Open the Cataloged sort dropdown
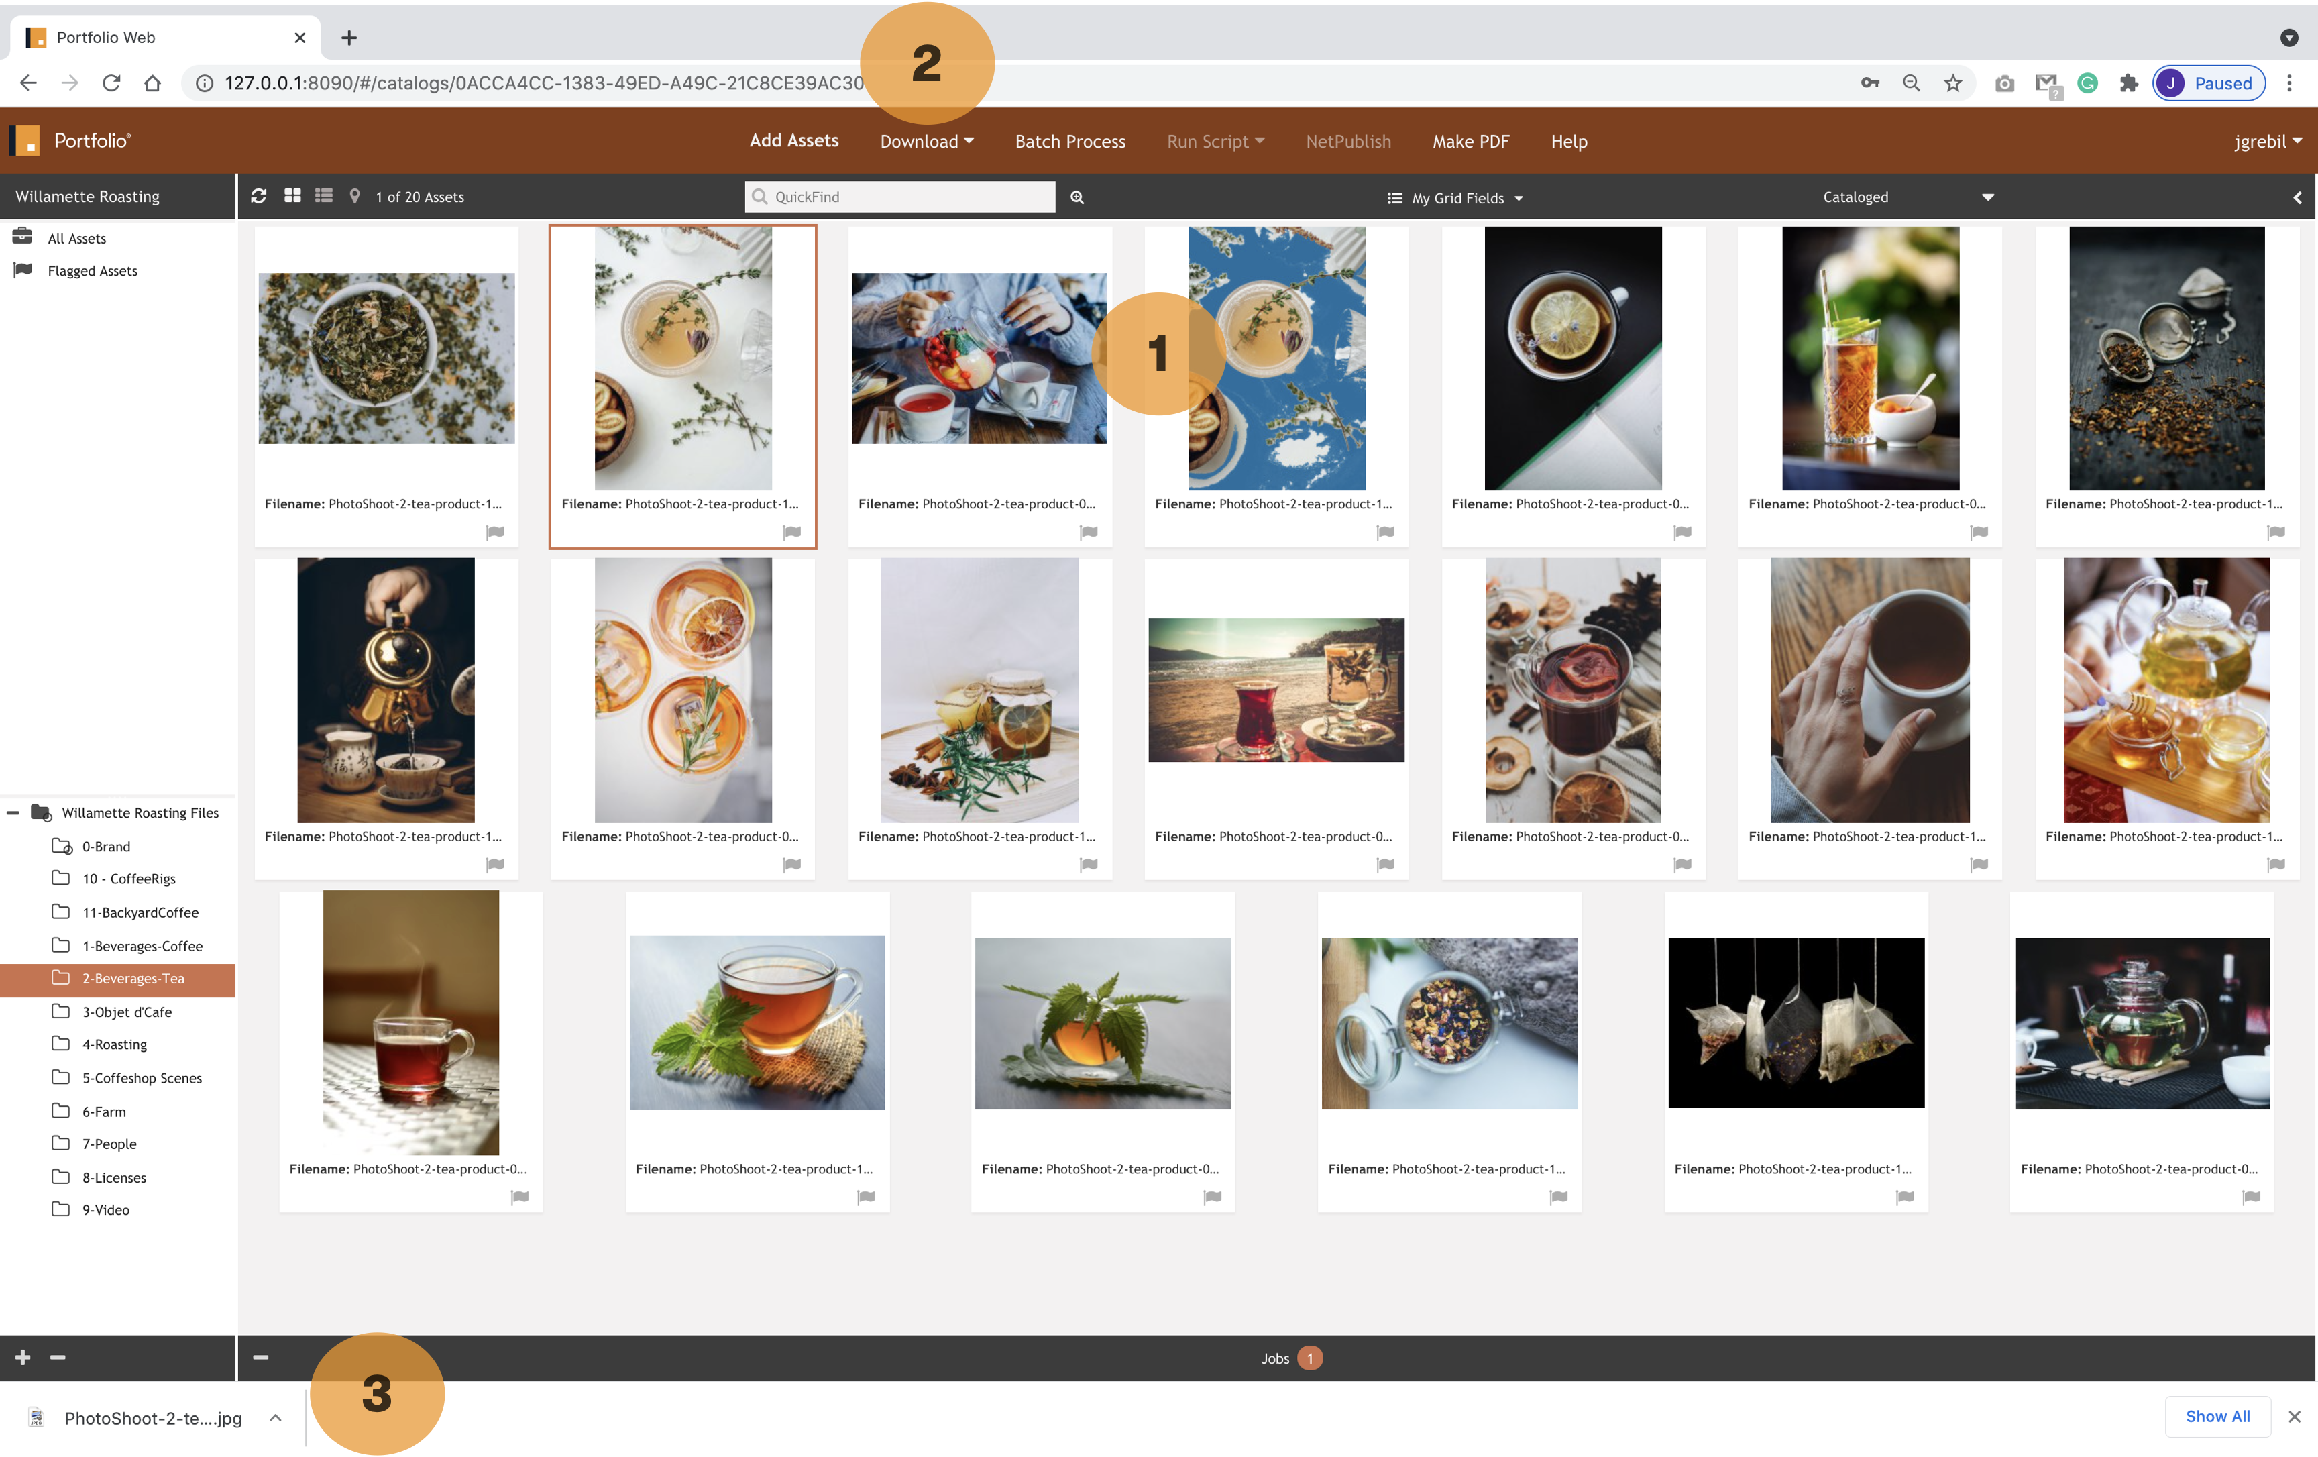The width and height of the screenshot is (2318, 1457). (x=1906, y=197)
